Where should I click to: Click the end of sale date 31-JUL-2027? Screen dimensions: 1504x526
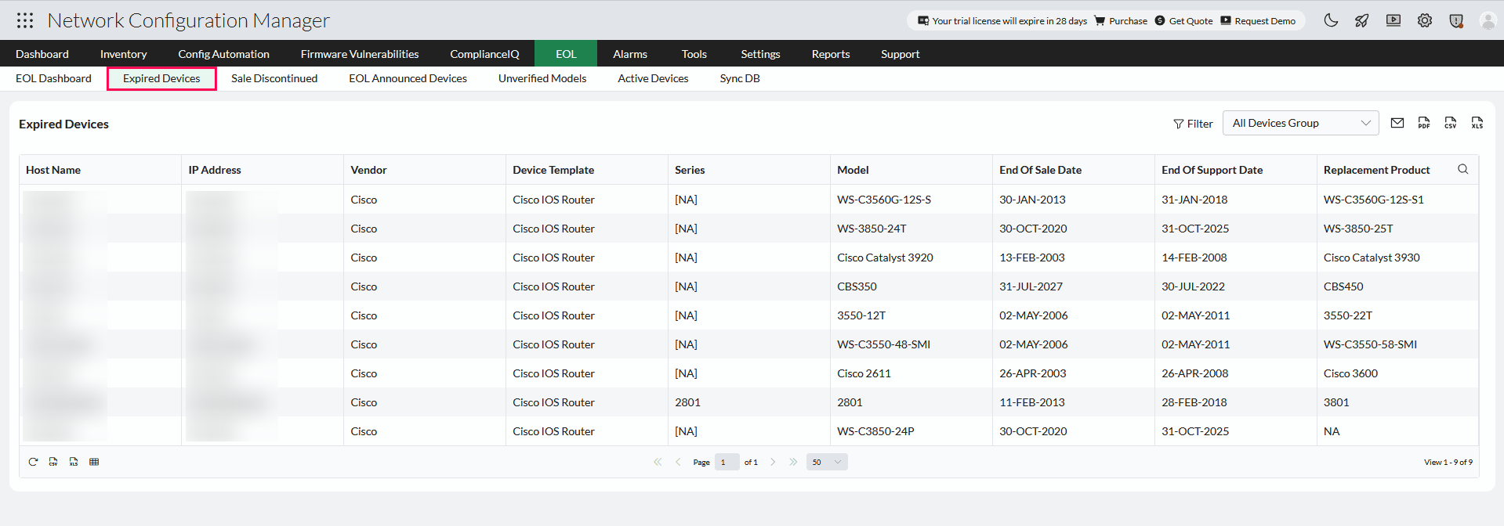click(1031, 286)
